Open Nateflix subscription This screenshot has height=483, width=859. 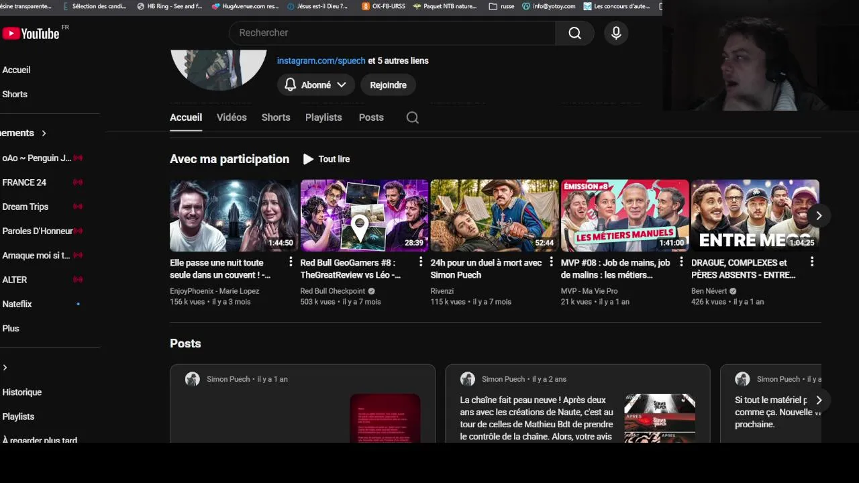[17, 305]
